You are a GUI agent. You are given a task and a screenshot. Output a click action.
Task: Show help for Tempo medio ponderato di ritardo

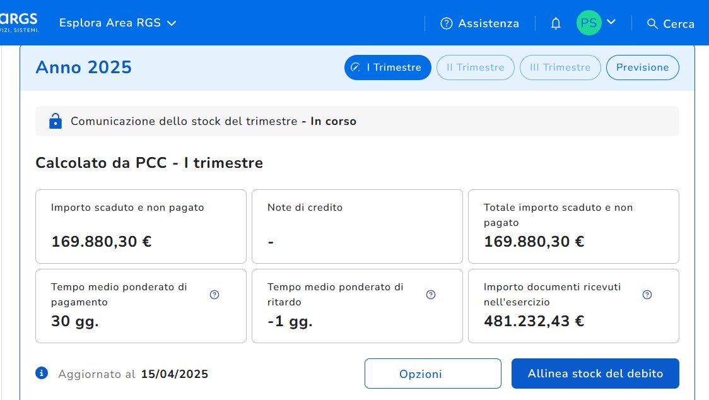(431, 295)
